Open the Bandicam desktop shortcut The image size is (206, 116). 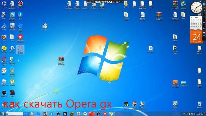click(x=20, y=5)
